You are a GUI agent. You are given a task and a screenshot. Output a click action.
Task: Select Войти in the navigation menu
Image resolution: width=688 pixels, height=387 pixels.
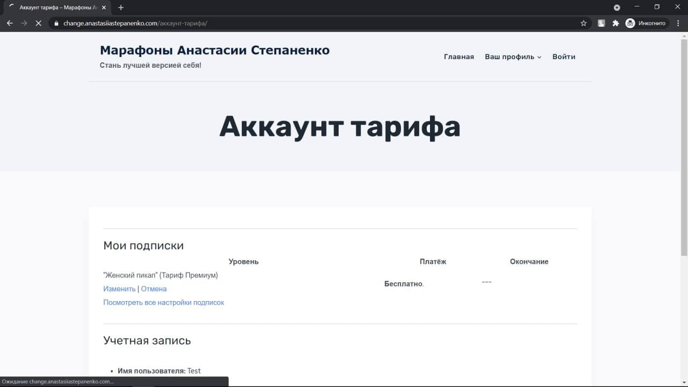[563, 57]
